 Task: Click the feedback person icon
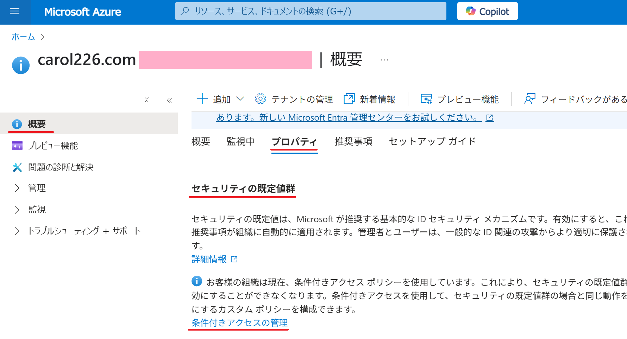[x=530, y=99]
